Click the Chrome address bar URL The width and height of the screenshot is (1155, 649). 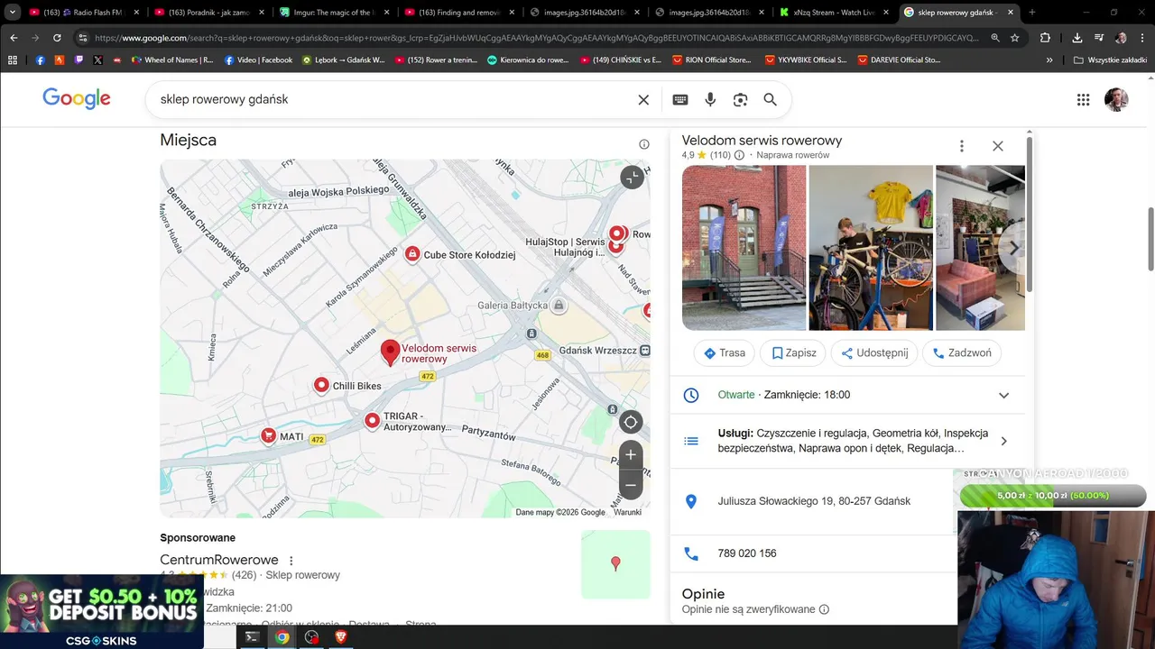click(x=536, y=38)
